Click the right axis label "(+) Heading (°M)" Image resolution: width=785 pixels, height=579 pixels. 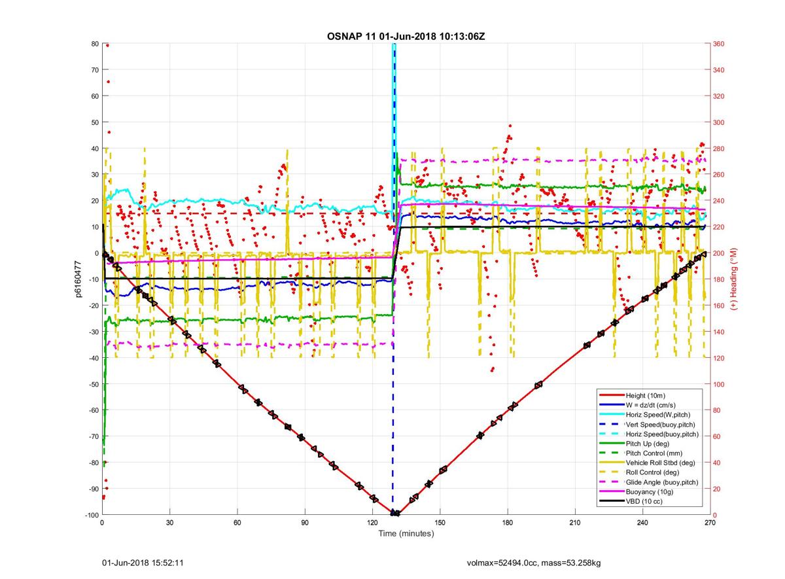point(734,279)
